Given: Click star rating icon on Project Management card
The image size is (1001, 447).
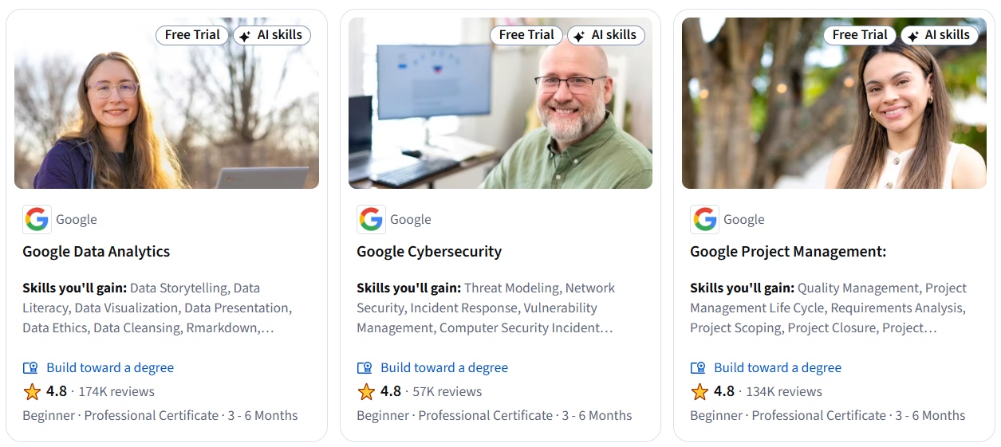Looking at the screenshot, I should 700,392.
